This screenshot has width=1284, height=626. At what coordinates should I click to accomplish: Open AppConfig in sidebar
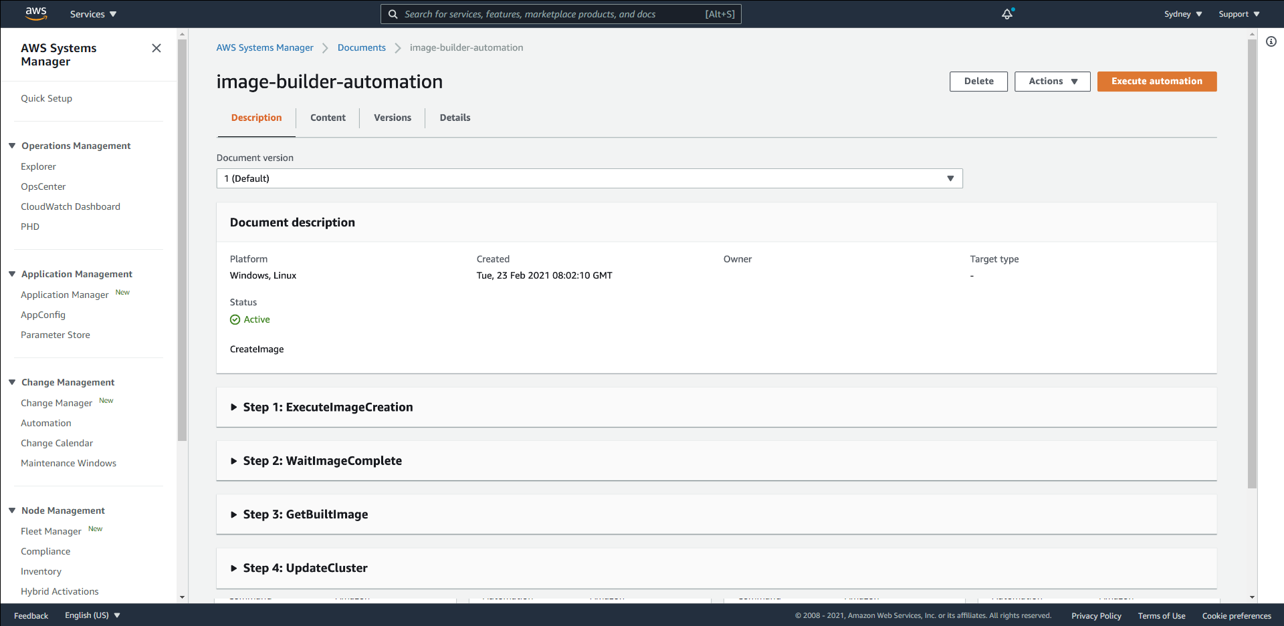click(43, 315)
